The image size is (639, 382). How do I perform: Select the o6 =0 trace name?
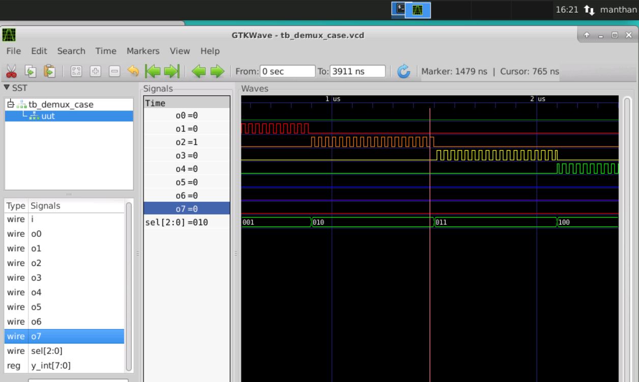186,195
